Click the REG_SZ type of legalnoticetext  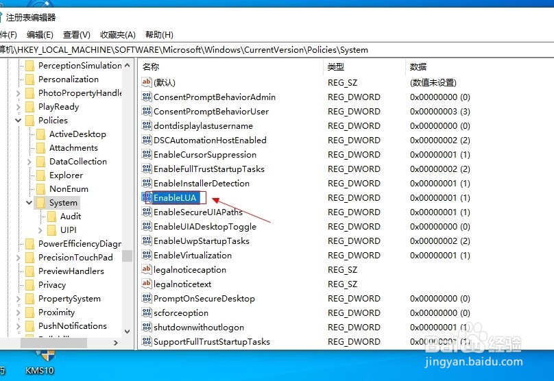coord(342,284)
